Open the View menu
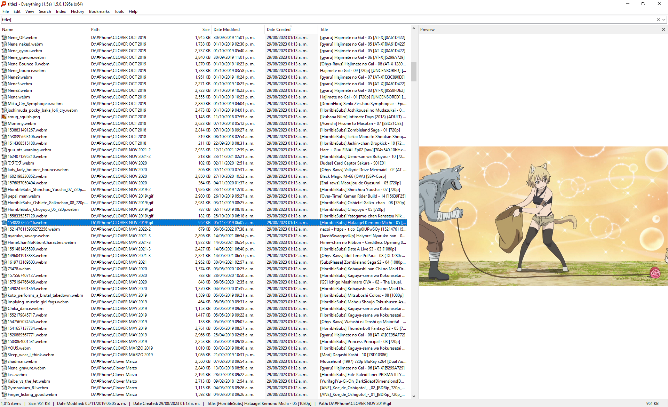The image size is (668, 407). coord(30,11)
